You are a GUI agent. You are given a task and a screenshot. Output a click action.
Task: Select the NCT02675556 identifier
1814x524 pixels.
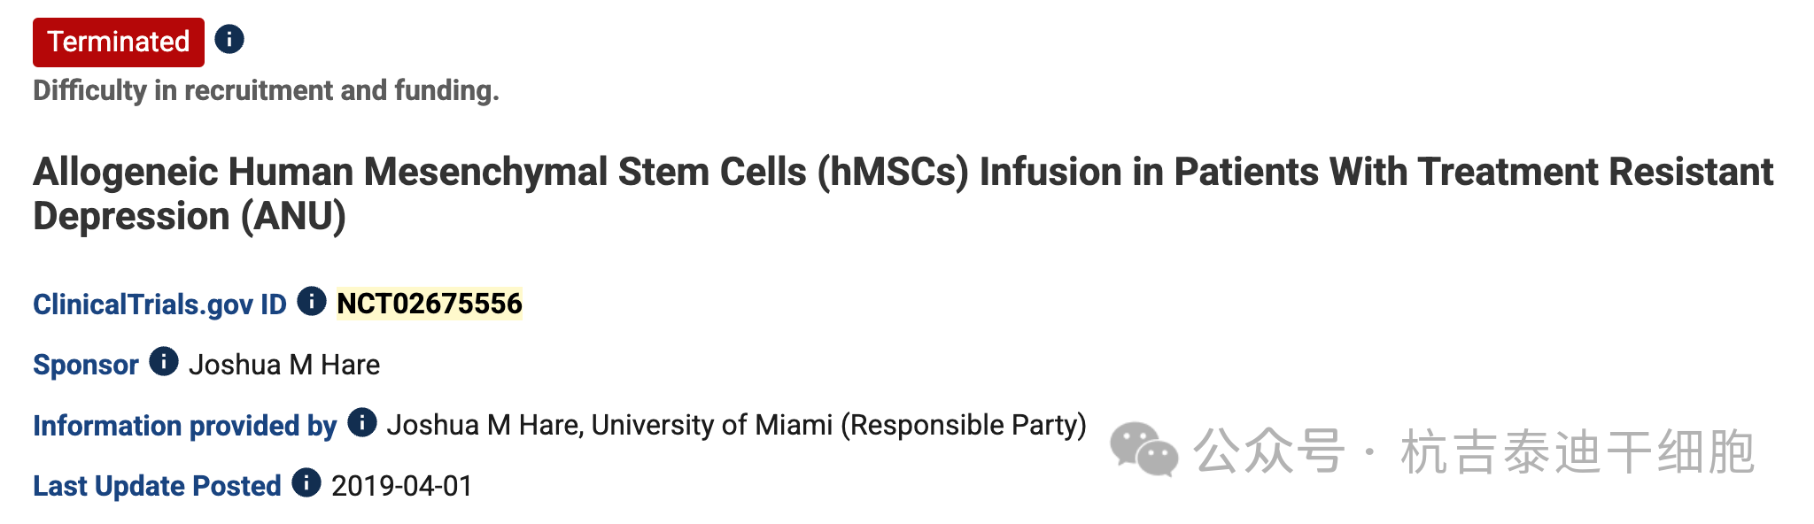click(x=430, y=304)
